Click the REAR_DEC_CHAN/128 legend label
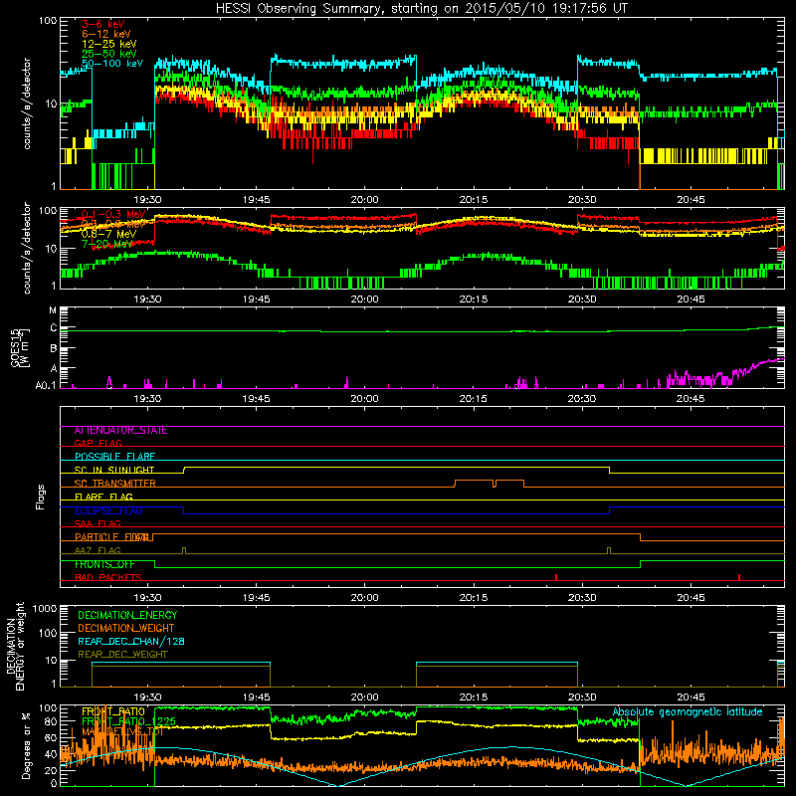 coord(131,642)
